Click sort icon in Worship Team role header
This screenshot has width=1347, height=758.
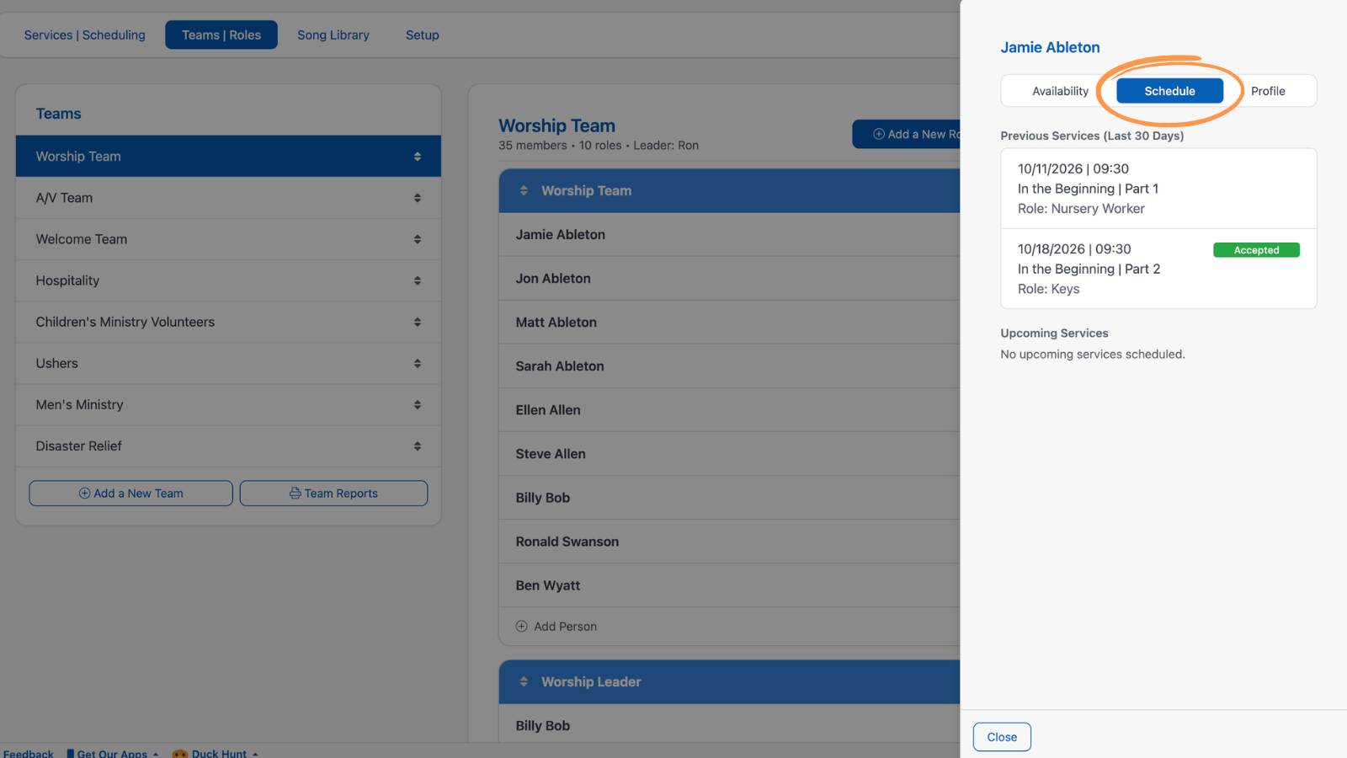click(524, 190)
